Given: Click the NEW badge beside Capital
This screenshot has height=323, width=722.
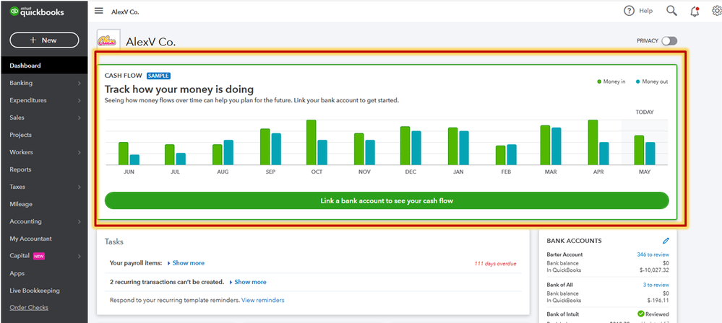Looking at the screenshot, I should coord(39,256).
